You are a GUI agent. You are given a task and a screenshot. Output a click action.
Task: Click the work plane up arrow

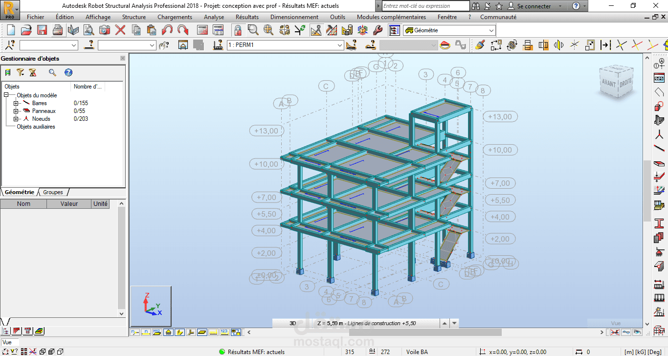445,323
